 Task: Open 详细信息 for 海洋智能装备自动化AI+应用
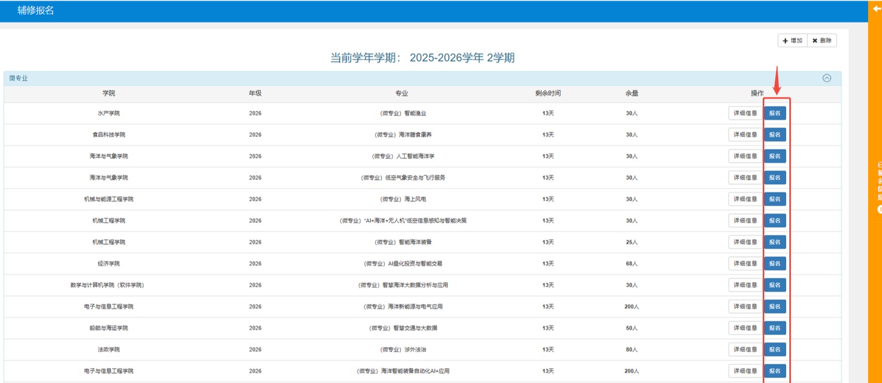click(746, 371)
